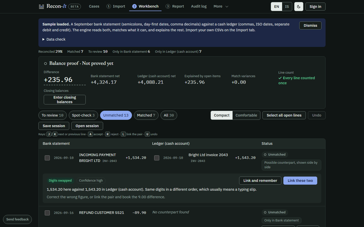
Task: Go to the Cases page
Action: pos(94,6)
